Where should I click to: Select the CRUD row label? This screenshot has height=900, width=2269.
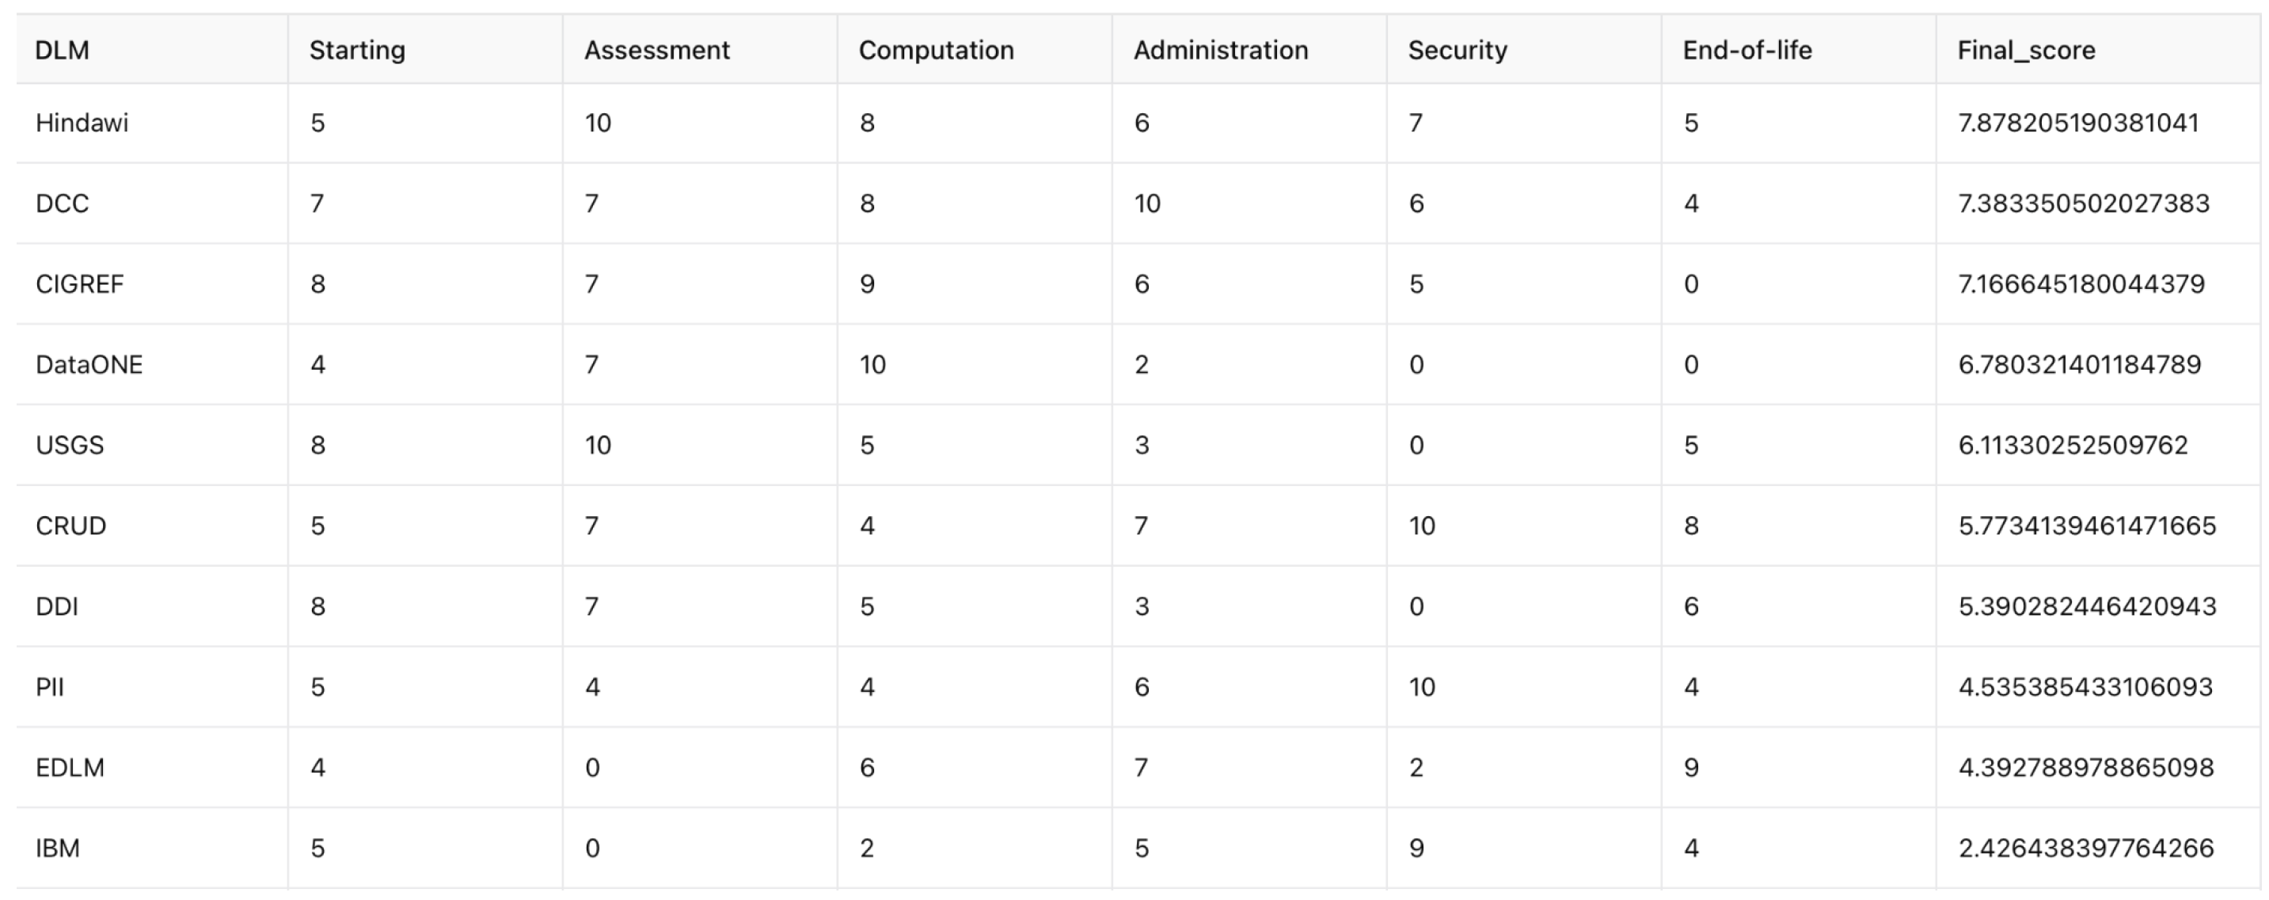click(70, 526)
